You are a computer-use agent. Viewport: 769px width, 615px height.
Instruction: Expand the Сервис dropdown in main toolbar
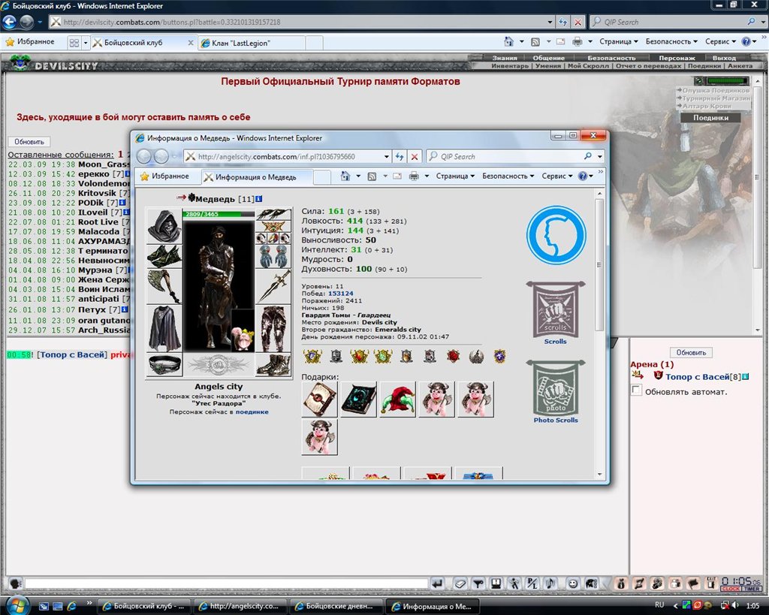(720, 42)
